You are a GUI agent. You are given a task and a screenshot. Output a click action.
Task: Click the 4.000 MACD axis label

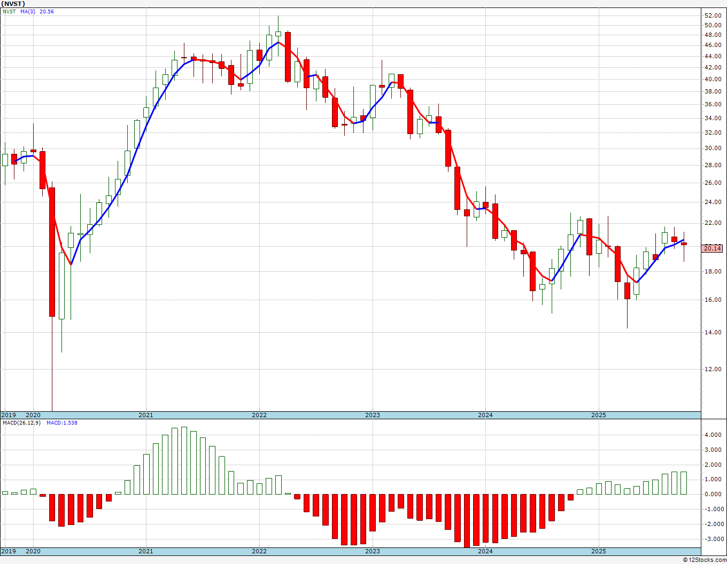pos(713,435)
